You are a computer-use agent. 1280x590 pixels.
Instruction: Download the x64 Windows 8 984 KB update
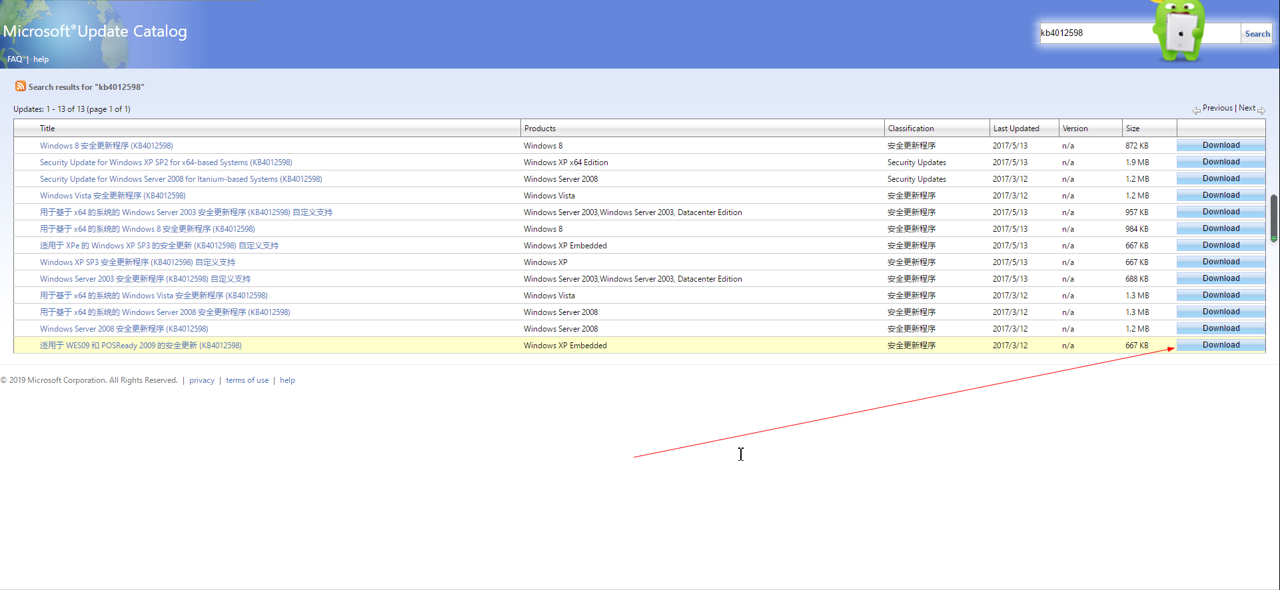pyautogui.click(x=1221, y=228)
